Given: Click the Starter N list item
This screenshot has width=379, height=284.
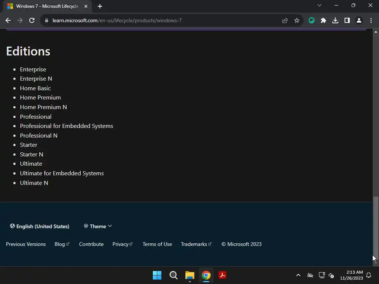Looking at the screenshot, I should (x=31, y=154).
